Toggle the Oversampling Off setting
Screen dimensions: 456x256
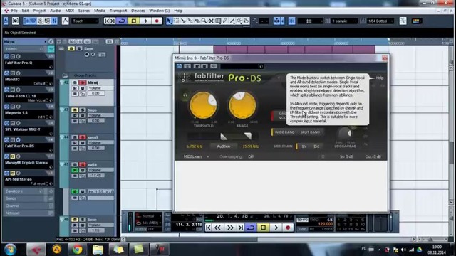click(x=251, y=156)
